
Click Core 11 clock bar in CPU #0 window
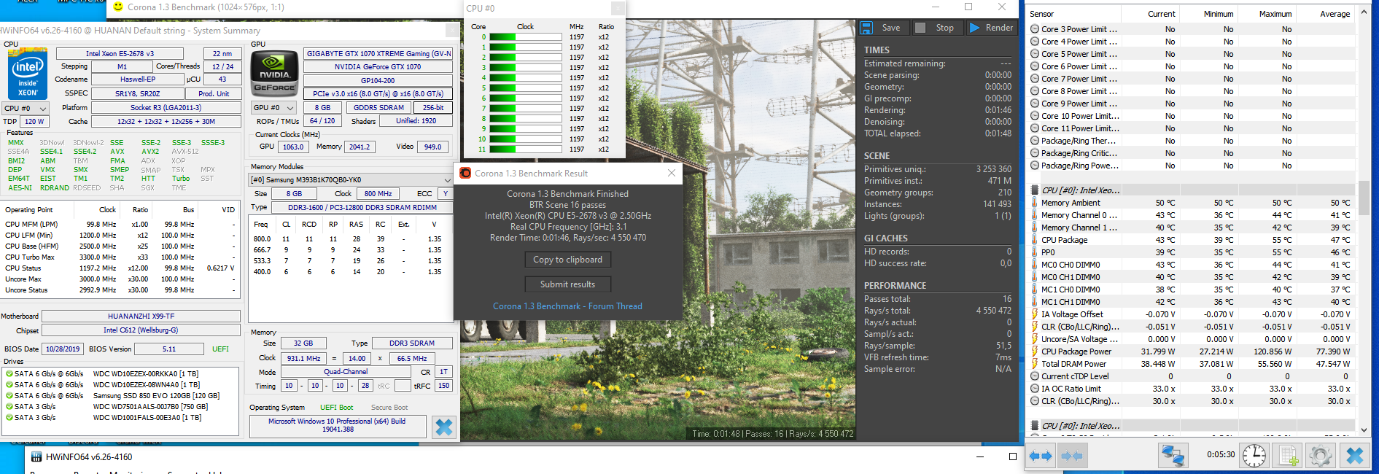click(525, 149)
